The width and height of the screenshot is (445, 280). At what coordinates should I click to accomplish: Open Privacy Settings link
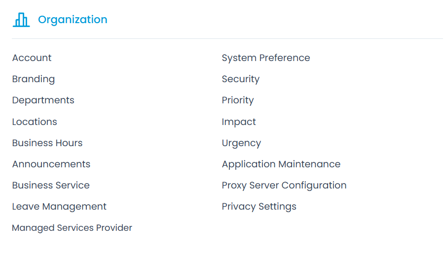(x=259, y=207)
